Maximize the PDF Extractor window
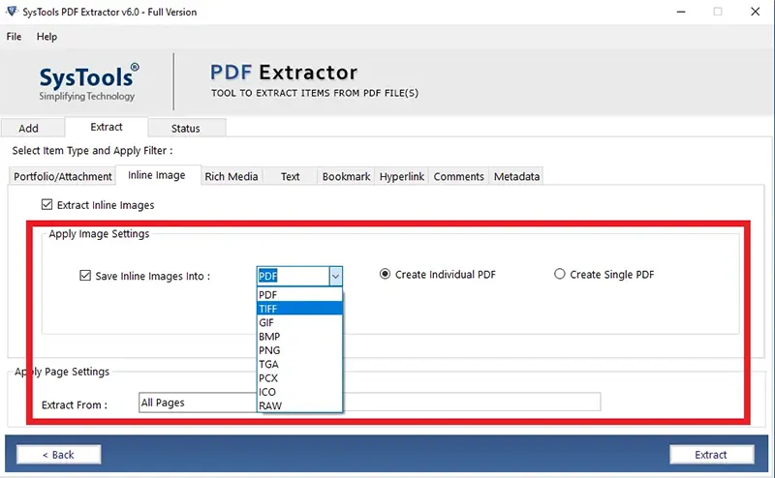The image size is (775, 478). pyautogui.click(x=718, y=12)
